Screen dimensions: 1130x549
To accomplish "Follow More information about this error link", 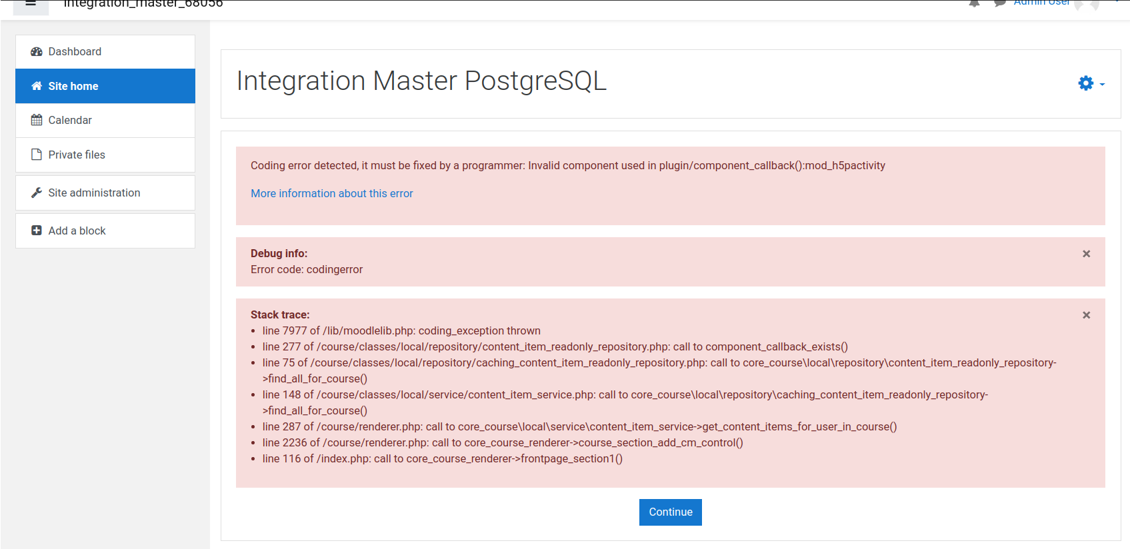I will pyautogui.click(x=332, y=193).
